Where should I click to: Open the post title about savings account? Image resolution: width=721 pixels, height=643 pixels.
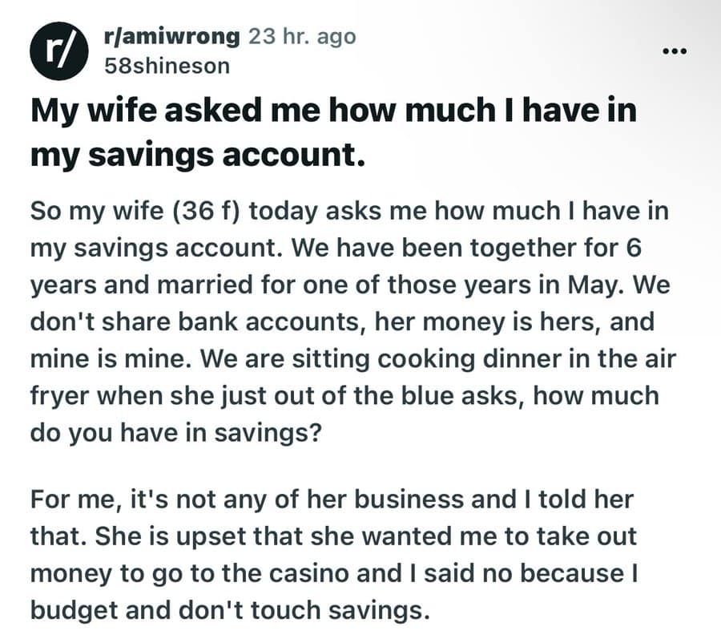point(333,132)
